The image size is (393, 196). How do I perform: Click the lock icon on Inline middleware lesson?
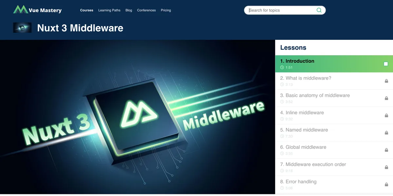click(386, 115)
